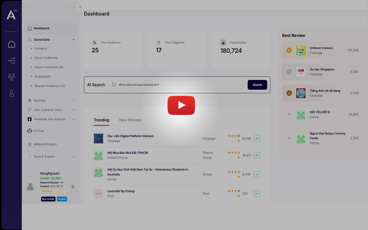Expand the Big Data menu
The height and width of the screenshot is (230, 368).
(73, 100)
